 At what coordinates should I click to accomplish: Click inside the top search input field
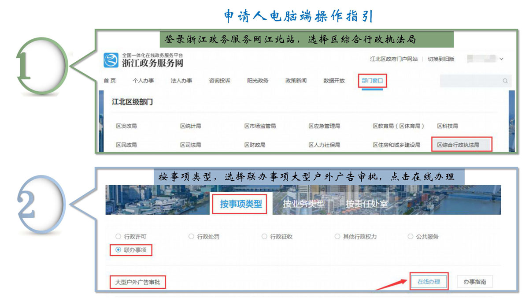click(469, 81)
